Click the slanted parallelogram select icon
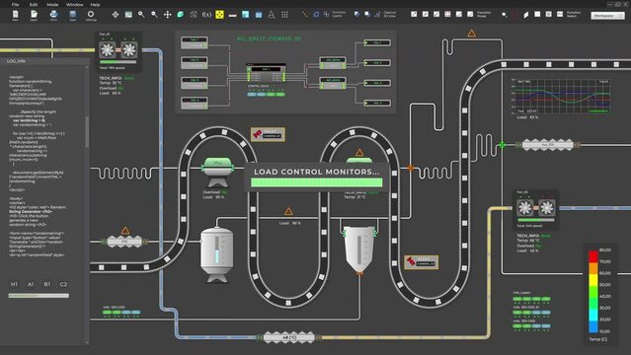Viewport: 631px width, 355px height. (x=526, y=15)
